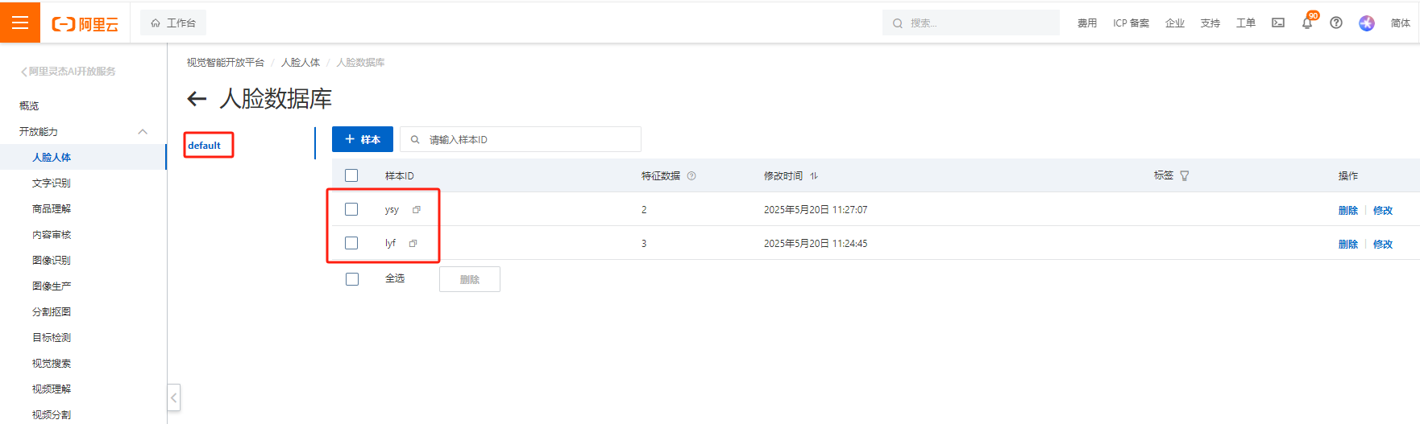Launch the Cloud Shell terminal icon

1278,23
